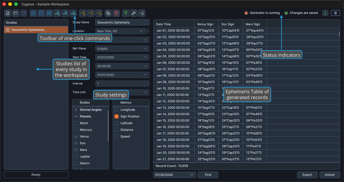344x182 pixels.
Task: Add a study with the boxed G icon
Action: click(33, 13)
